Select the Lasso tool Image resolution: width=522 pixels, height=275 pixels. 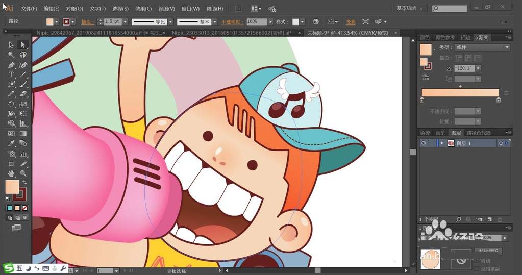pyautogui.click(x=23, y=55)
